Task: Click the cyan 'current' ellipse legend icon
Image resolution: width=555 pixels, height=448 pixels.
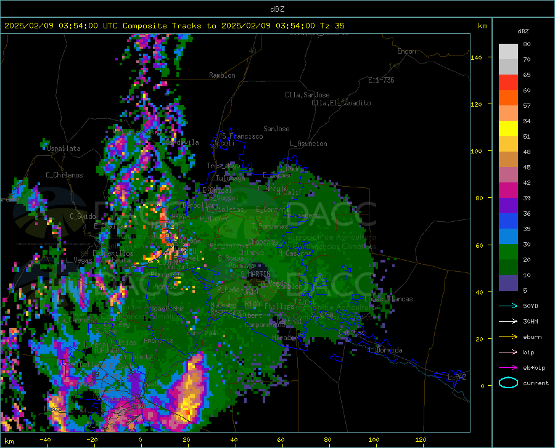Action: click(508, 383)
